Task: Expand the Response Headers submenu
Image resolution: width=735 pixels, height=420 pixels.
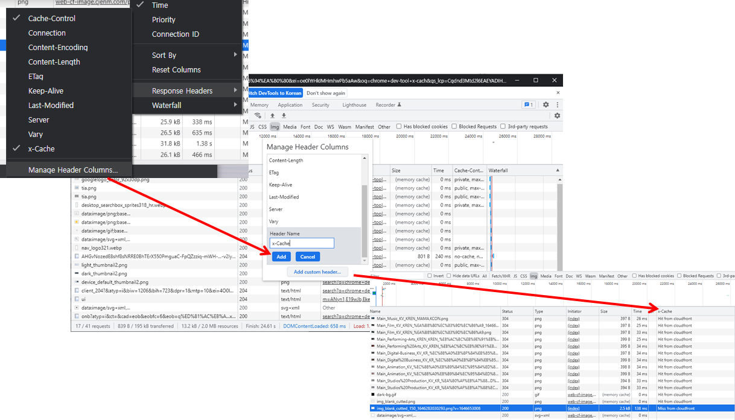Action: click(187, 91)
